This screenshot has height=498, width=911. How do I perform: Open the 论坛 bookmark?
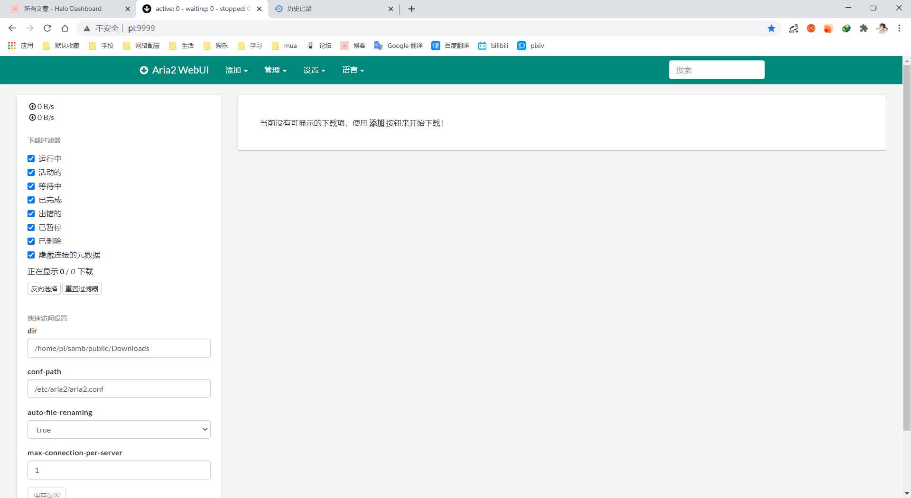point(319,46)
